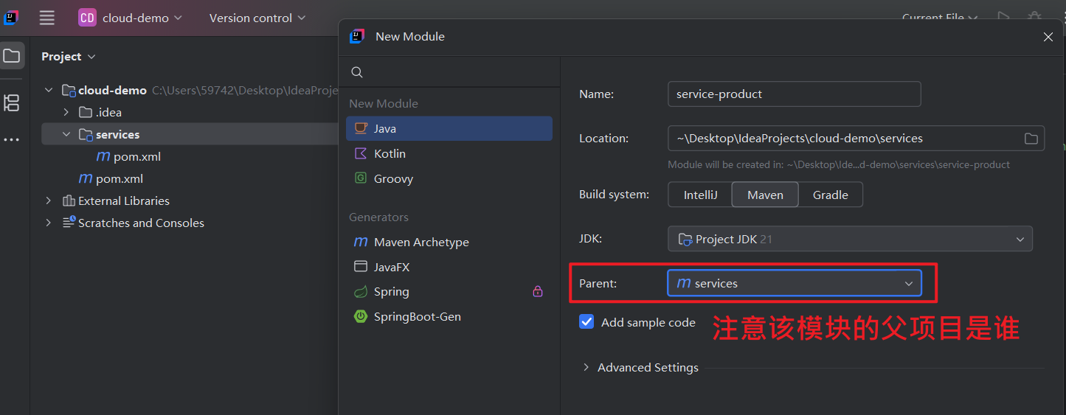
Task: Select services folder in project tree
Action: [190, 134]
